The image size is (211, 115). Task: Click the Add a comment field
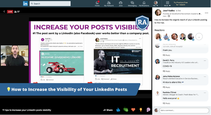tap(184, 110)
